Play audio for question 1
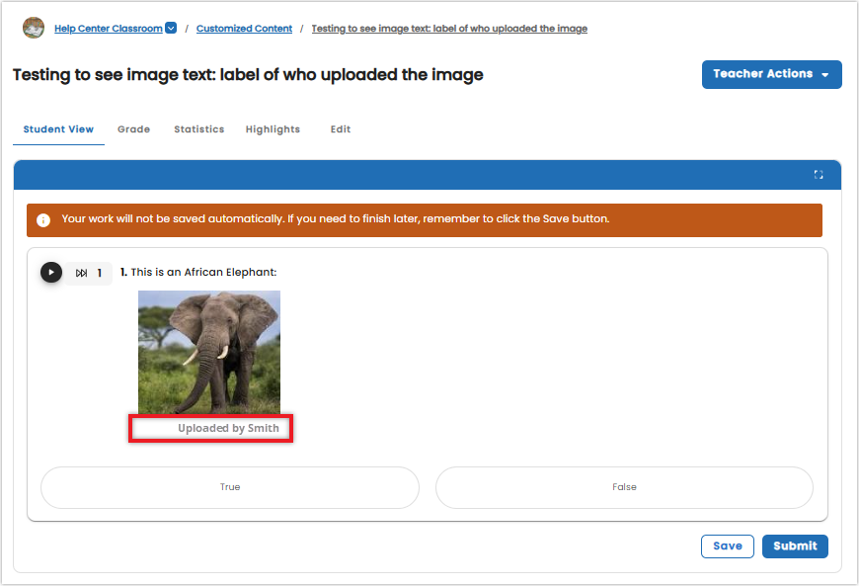 coord(51,273)
